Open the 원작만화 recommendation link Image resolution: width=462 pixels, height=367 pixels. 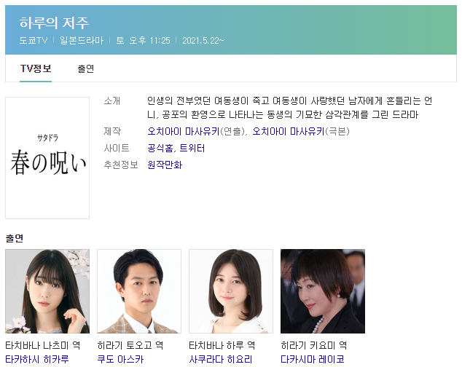point(165,165)
